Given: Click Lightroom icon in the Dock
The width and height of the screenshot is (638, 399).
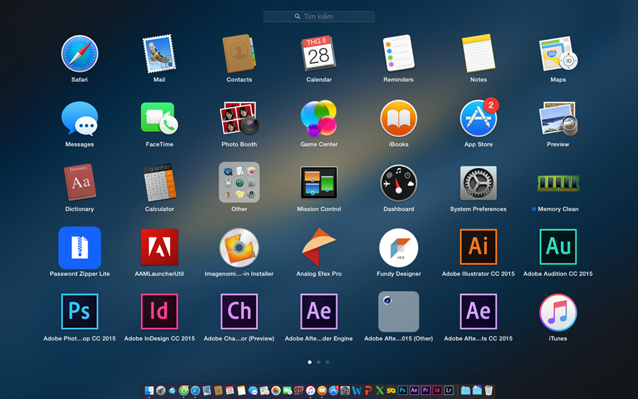Looking at the screenshot, I should (x=449, y=390).
